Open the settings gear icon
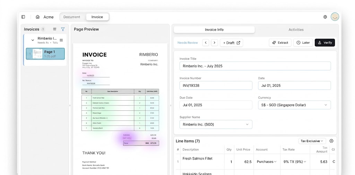This screenshot has height=175, width=355. click(325, 17)
